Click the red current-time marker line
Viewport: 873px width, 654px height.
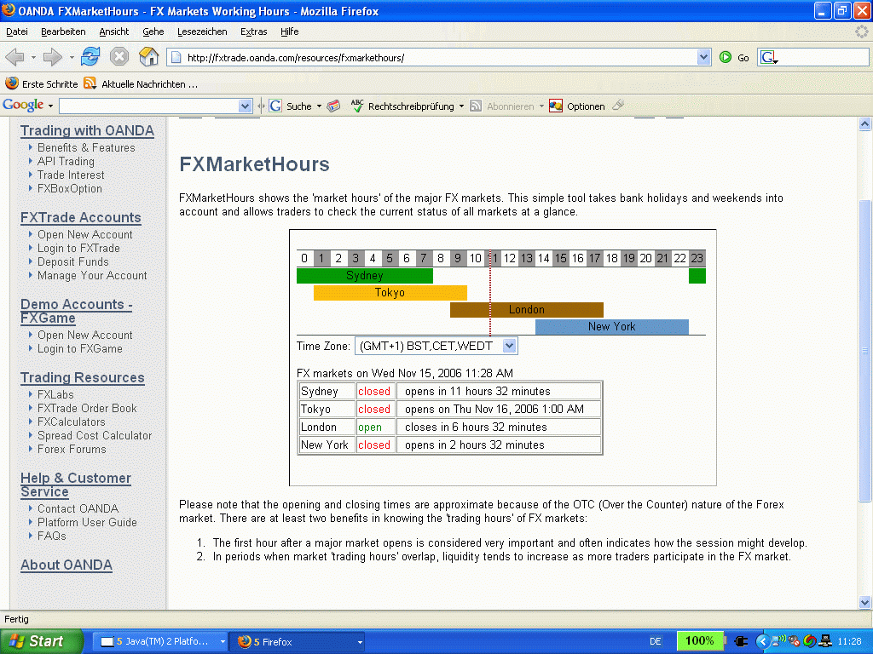tap(490, 293)
